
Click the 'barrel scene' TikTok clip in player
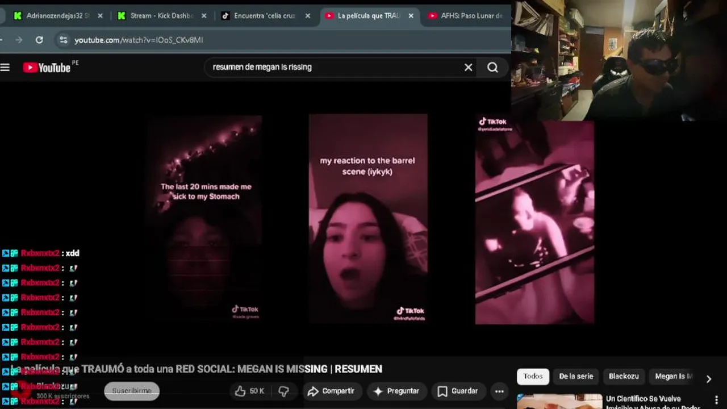(x=368, y=219)
